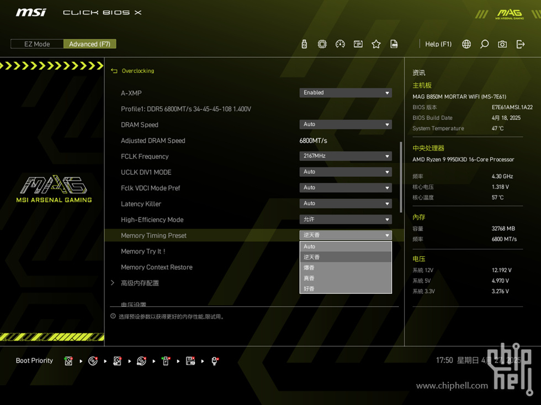Screen dimensions: 541x405
Task: Choose 真香 in the preset list
Action: (346, 278)
